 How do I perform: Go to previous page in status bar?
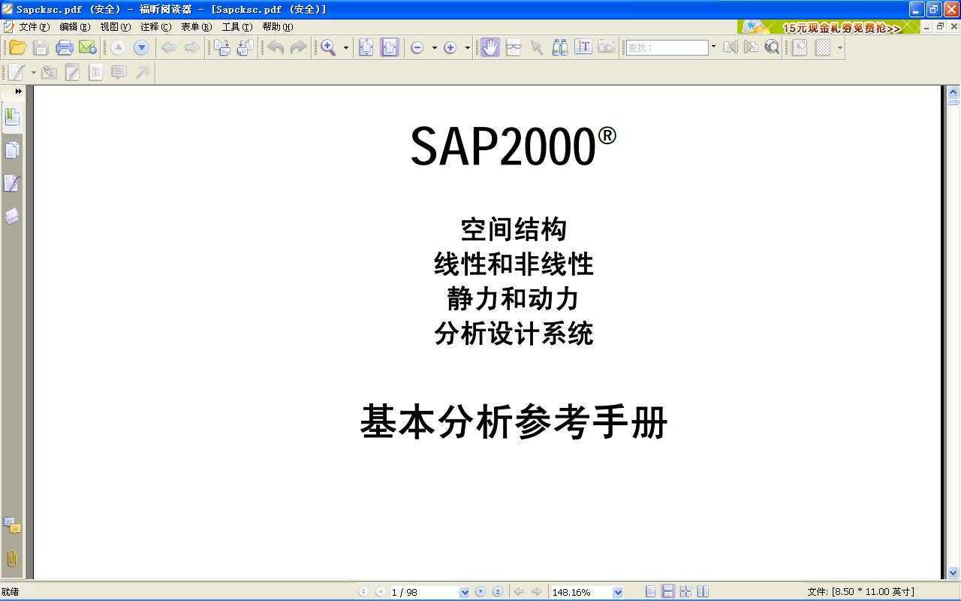click(x=380, y=592)
